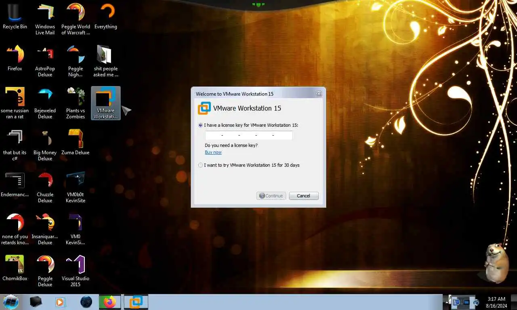The width and height of the screenshot is (517, 310).
Task: Click the Cancel button in VMware dialog
Action: [x=304, y=196]
